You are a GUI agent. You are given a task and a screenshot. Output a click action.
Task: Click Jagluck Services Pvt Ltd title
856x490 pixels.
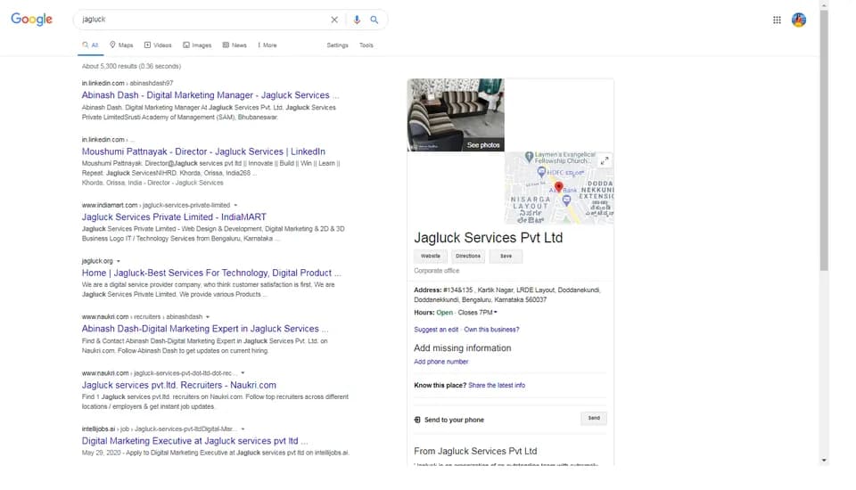[x=488, y=238]
